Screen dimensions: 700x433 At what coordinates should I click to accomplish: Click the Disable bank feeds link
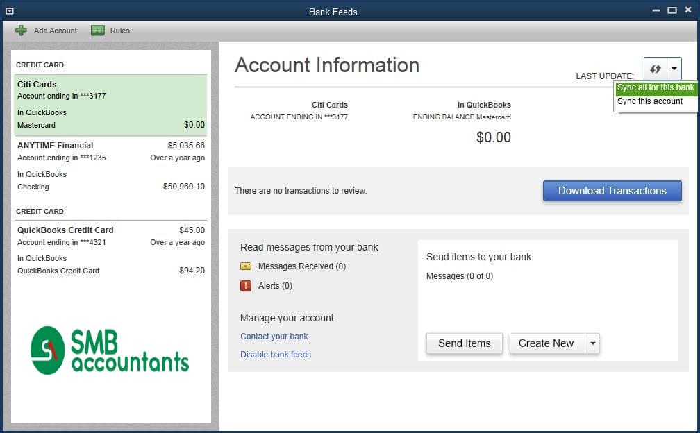click(276, 355)
